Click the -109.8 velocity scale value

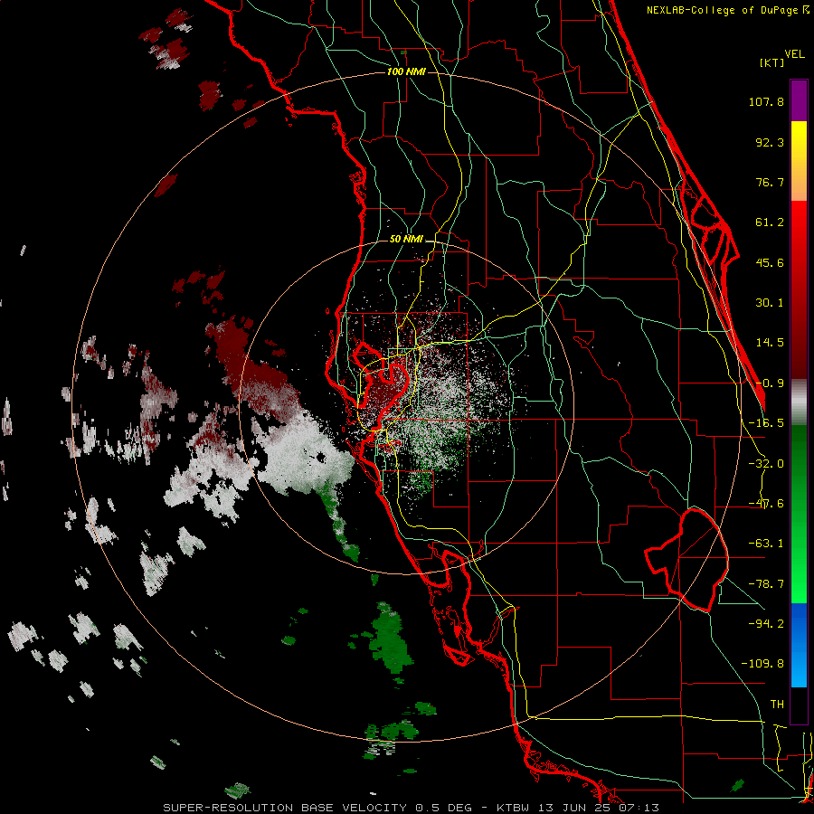(x=762, y=664)
